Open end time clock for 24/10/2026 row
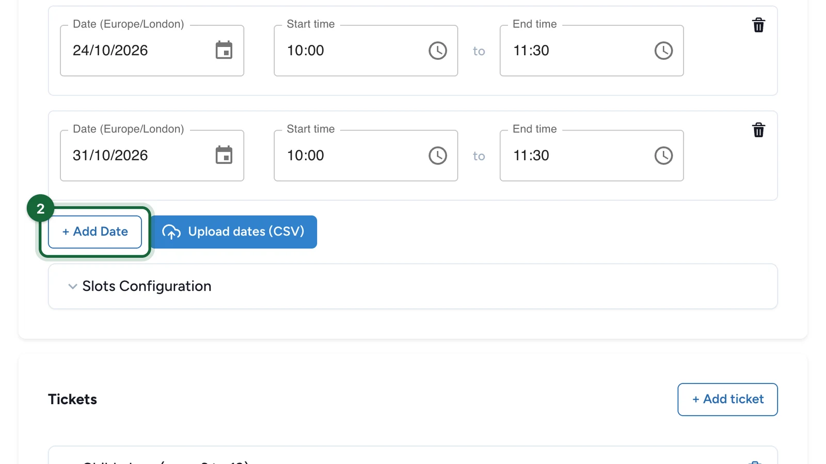 (x=663, y=51)
